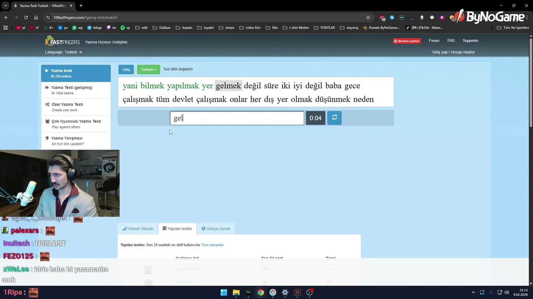
Task: Click the Test dilini değiştirin text
Action: tap(178, 69)
